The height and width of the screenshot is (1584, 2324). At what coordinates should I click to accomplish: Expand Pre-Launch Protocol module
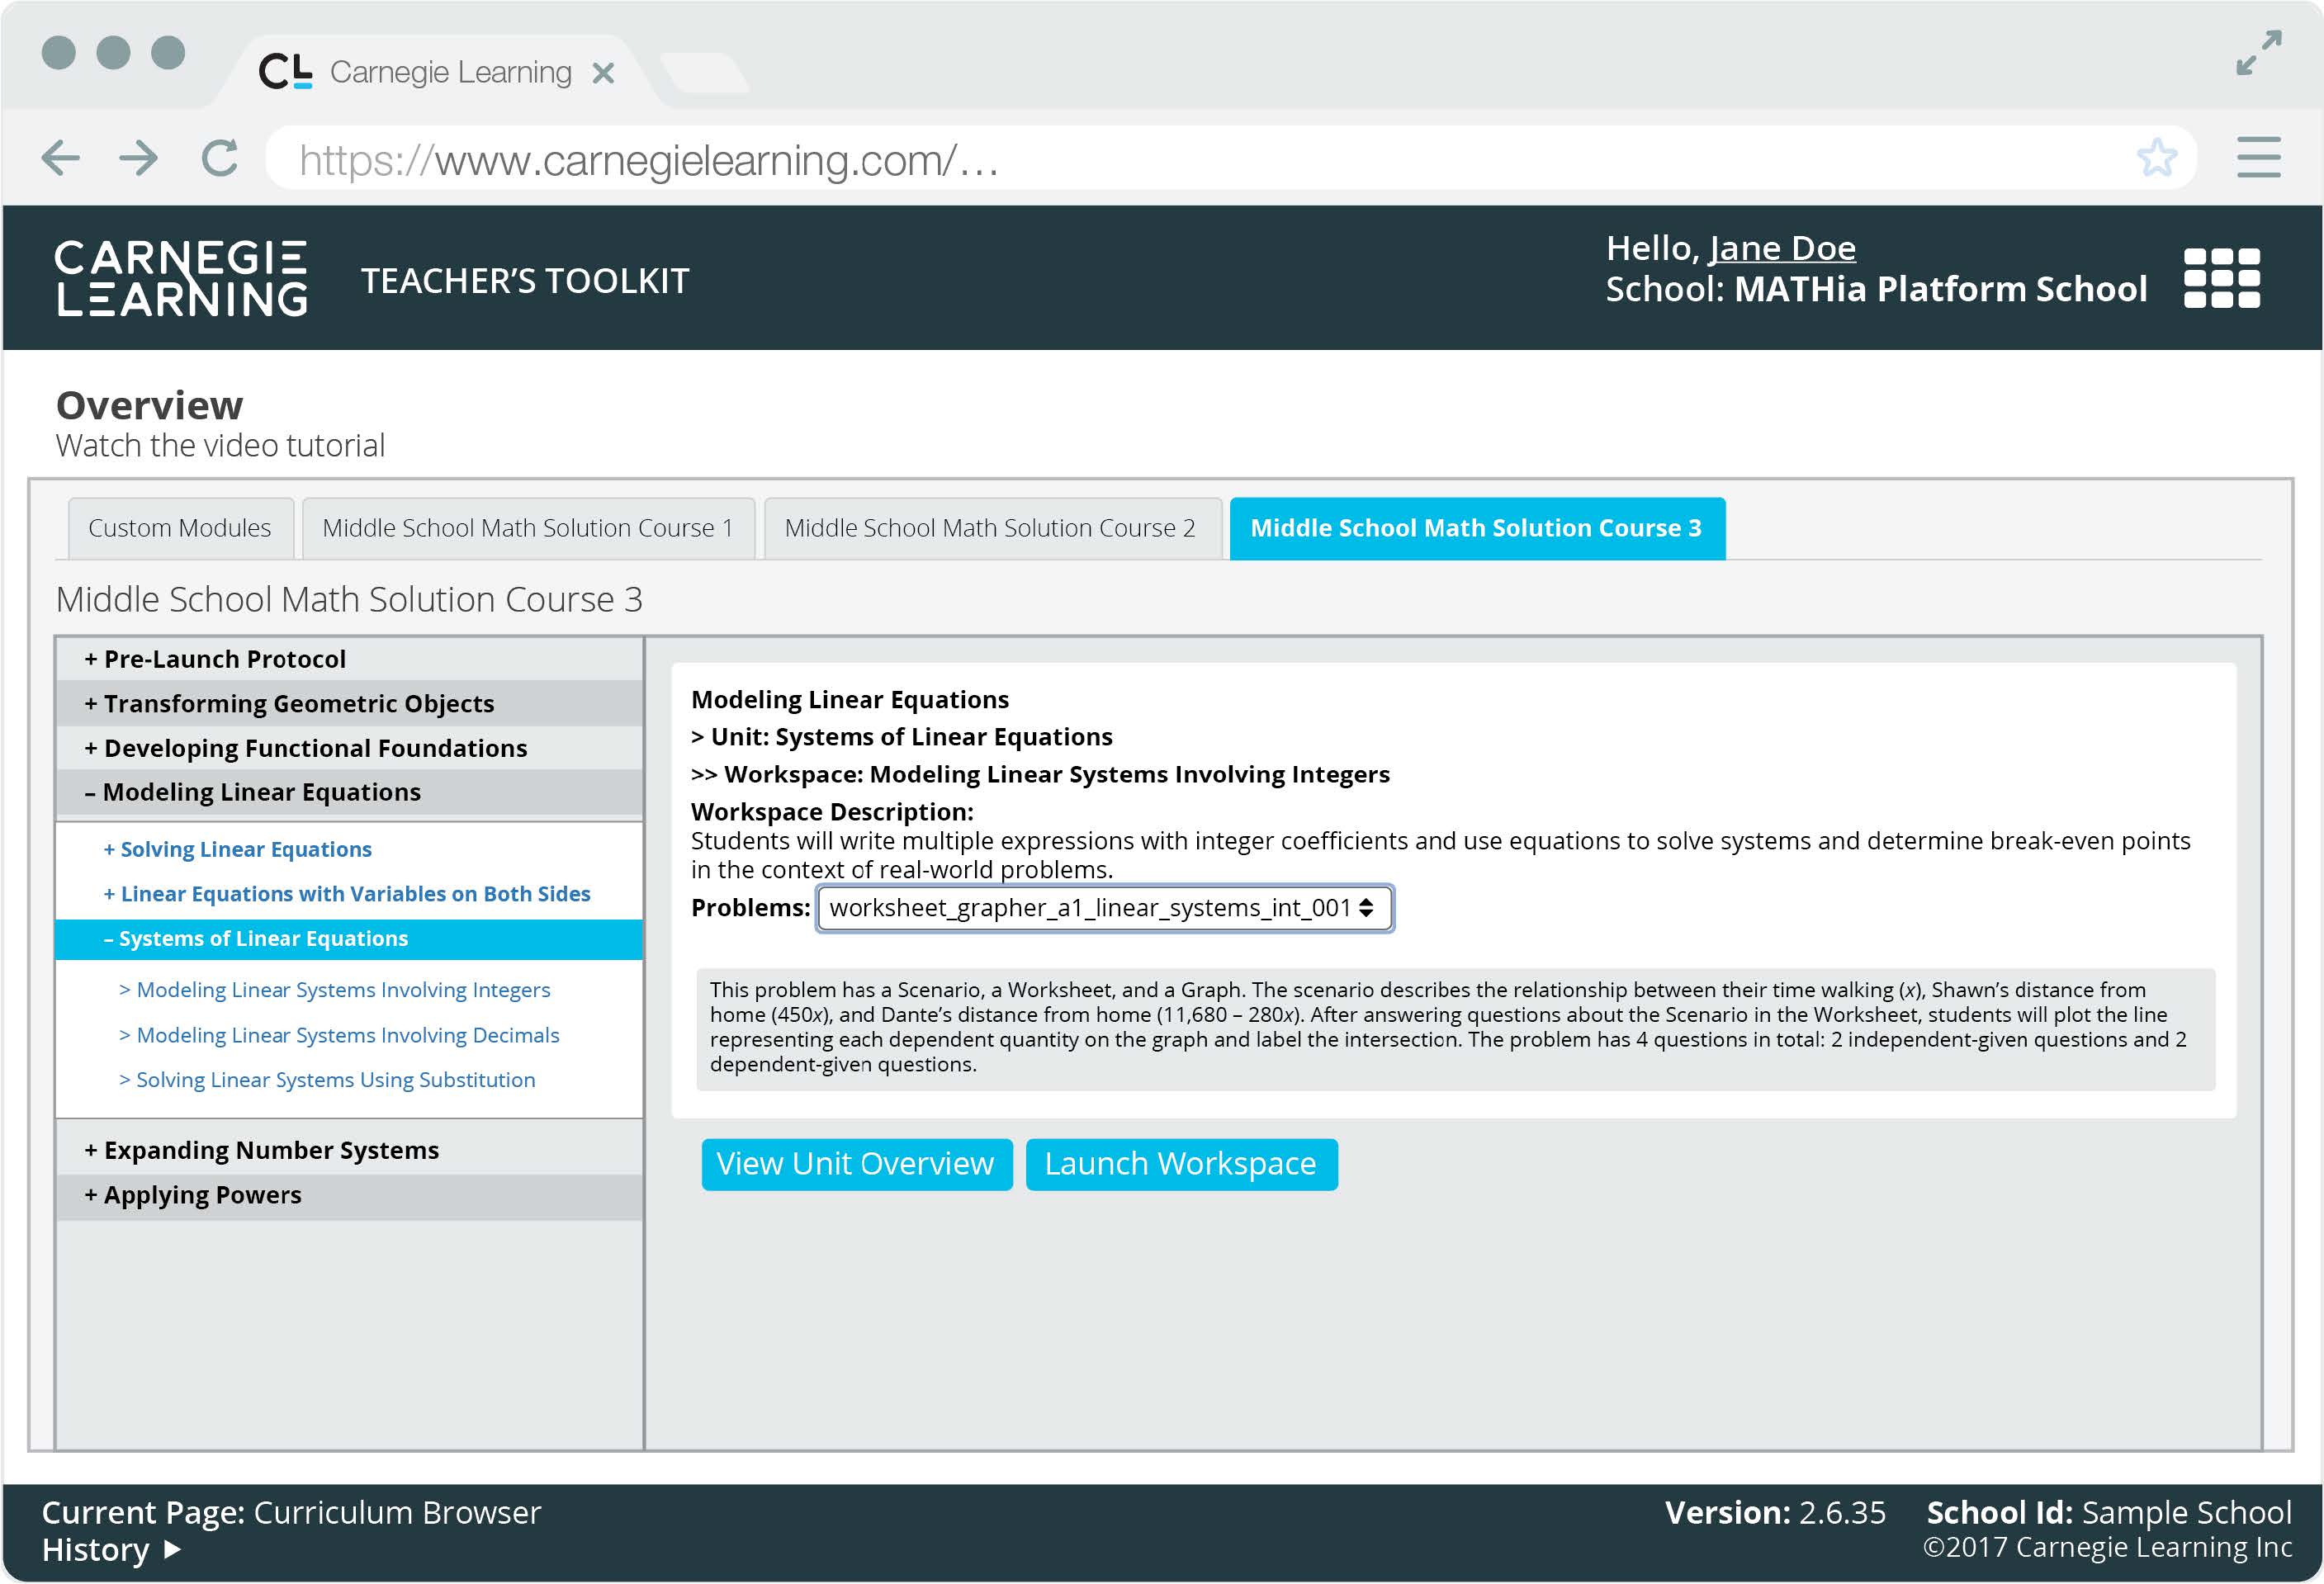[349, 659]
